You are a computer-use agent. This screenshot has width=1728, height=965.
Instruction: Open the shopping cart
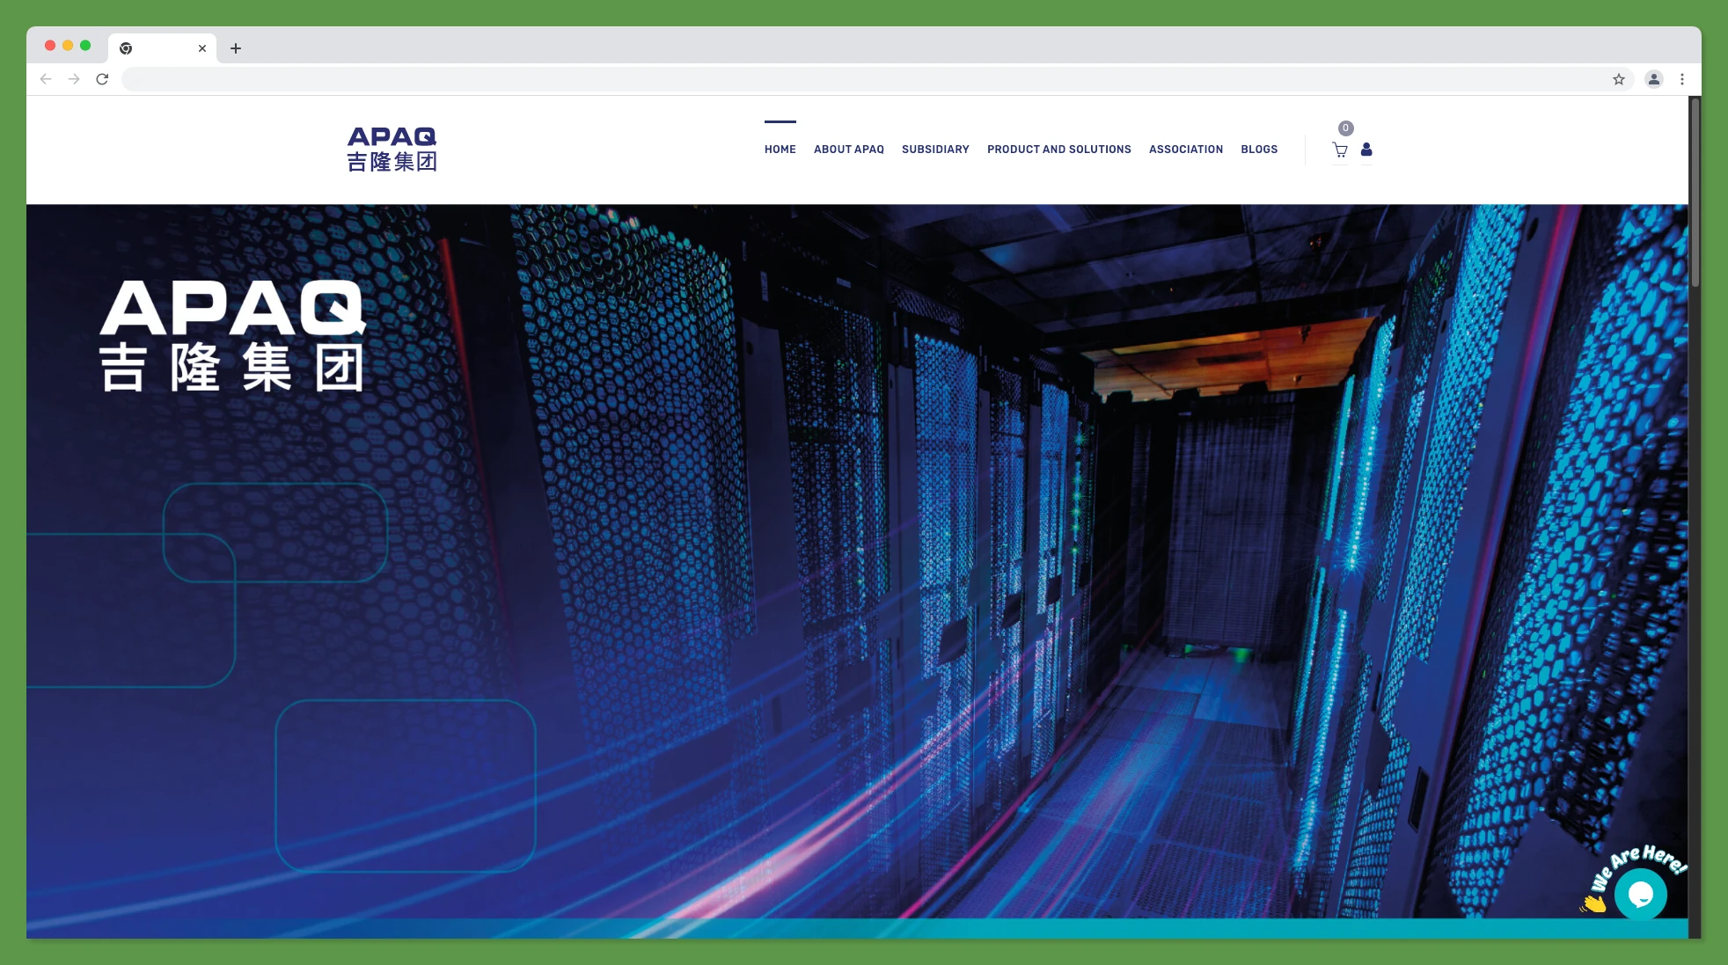pyautogui.click(x=1339, y=150)
